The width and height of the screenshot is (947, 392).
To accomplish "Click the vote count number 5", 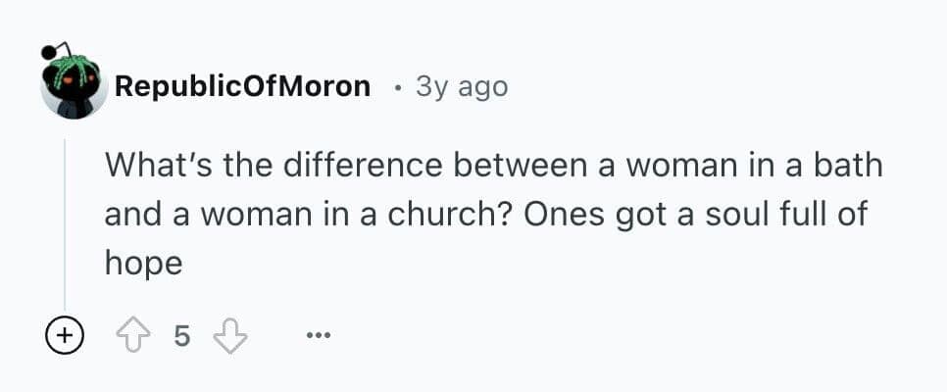I will pyautogui.click(x=181, y=336).
